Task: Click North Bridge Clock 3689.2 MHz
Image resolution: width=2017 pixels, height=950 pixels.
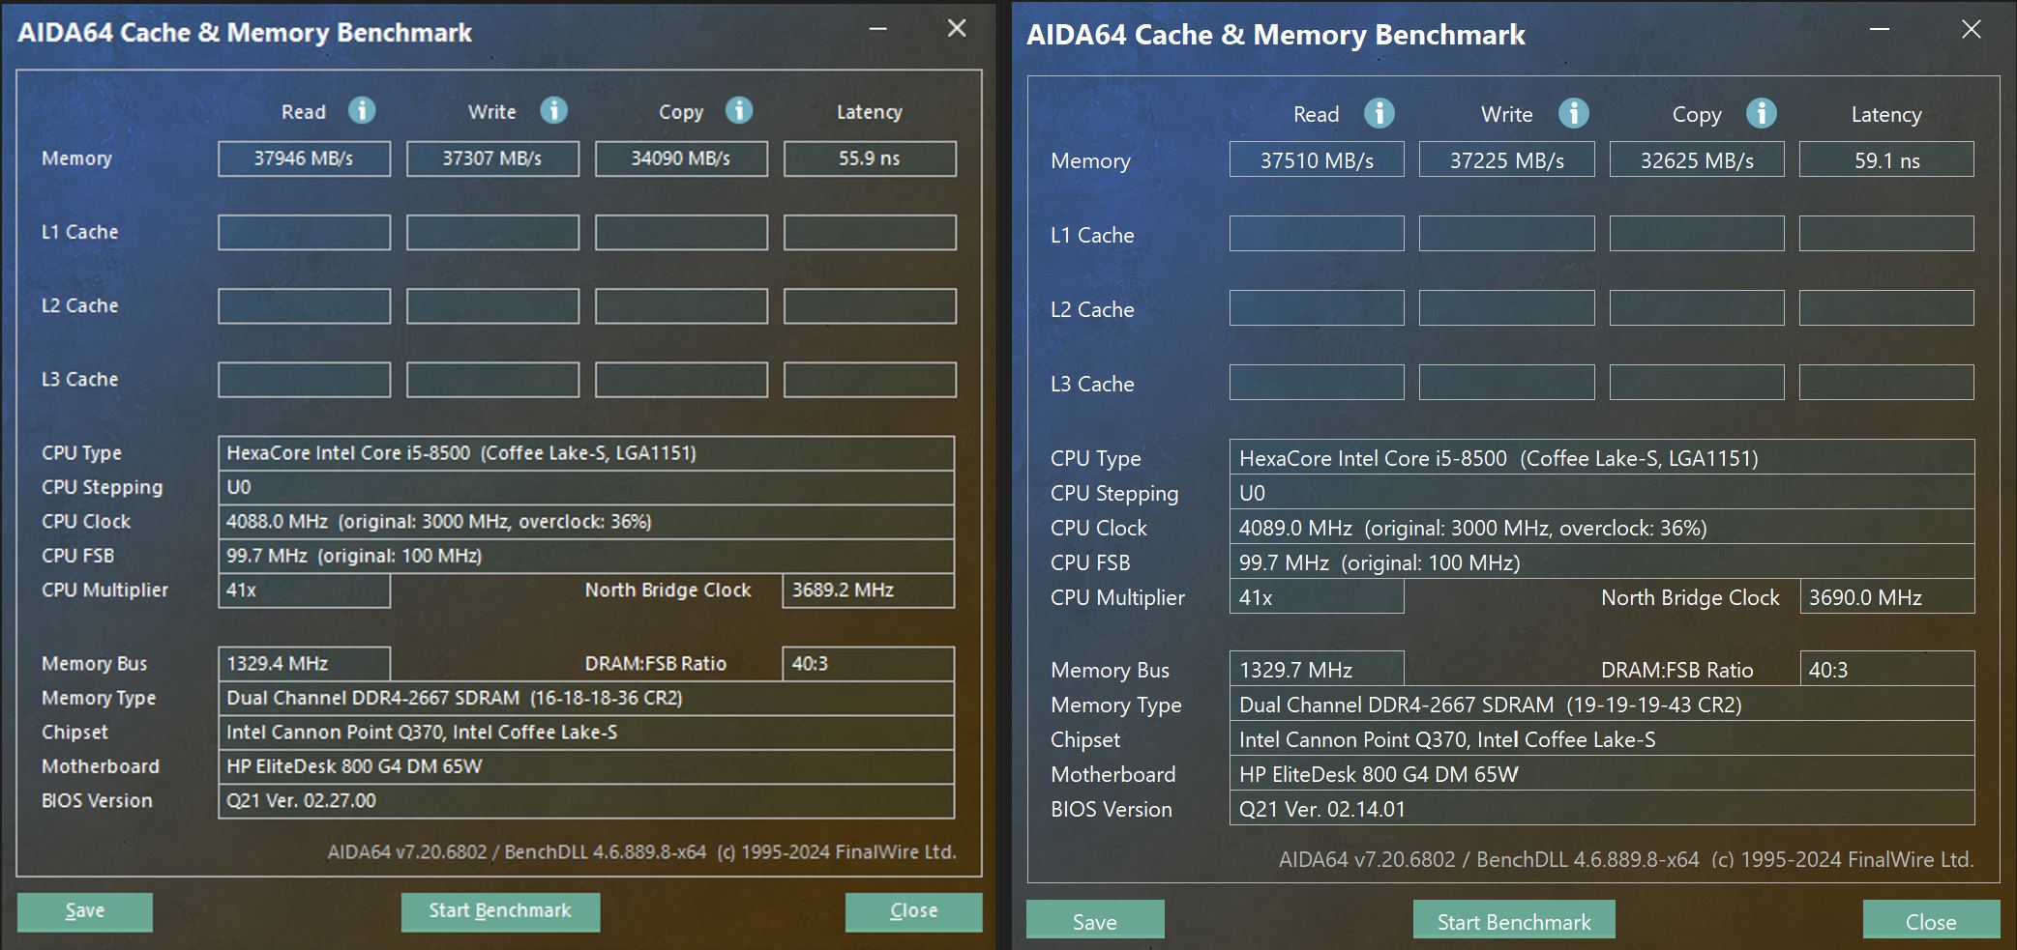Action: 868,590
